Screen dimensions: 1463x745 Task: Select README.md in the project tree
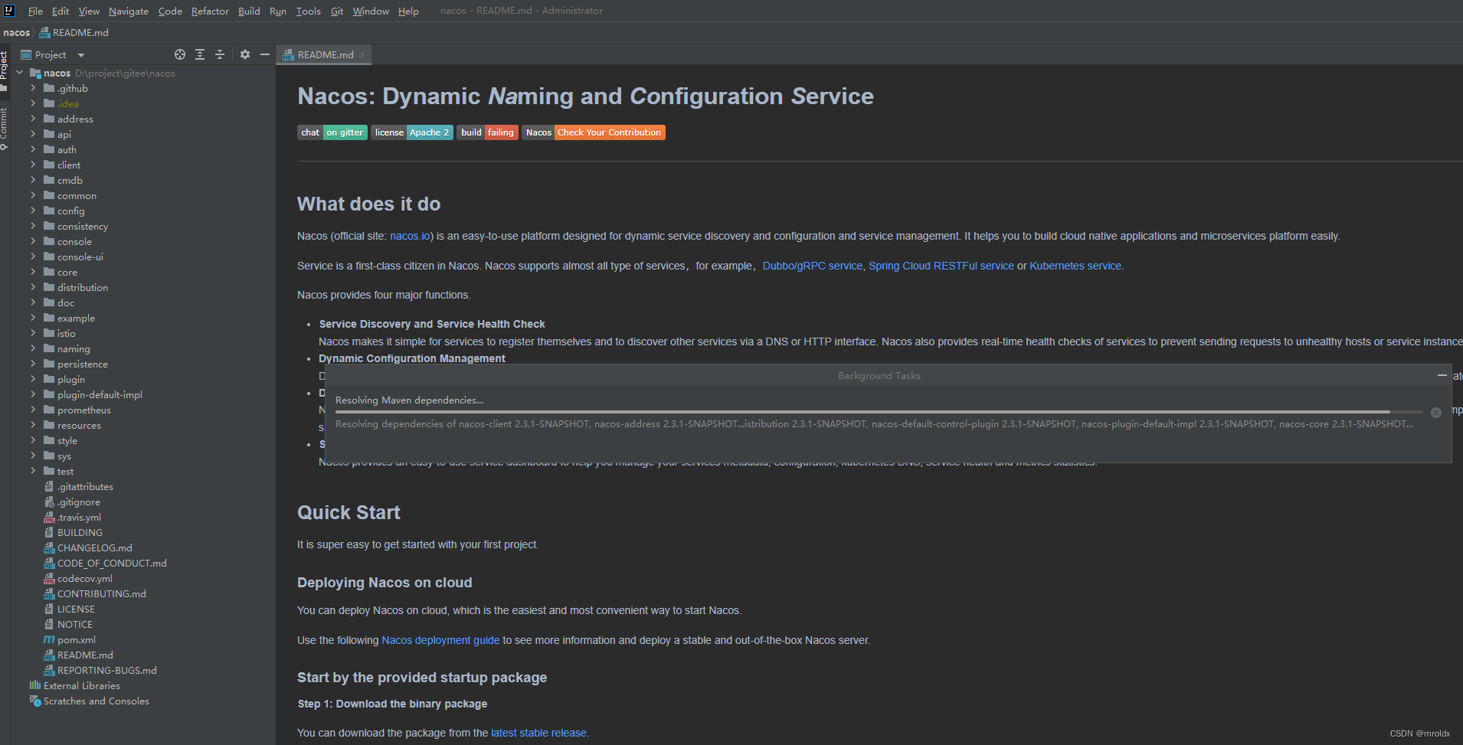pos(78,655)
